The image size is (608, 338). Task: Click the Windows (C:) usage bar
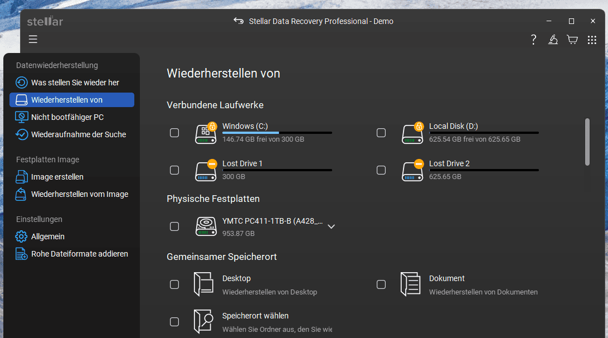pyautogui.click(x=277, y=133)
